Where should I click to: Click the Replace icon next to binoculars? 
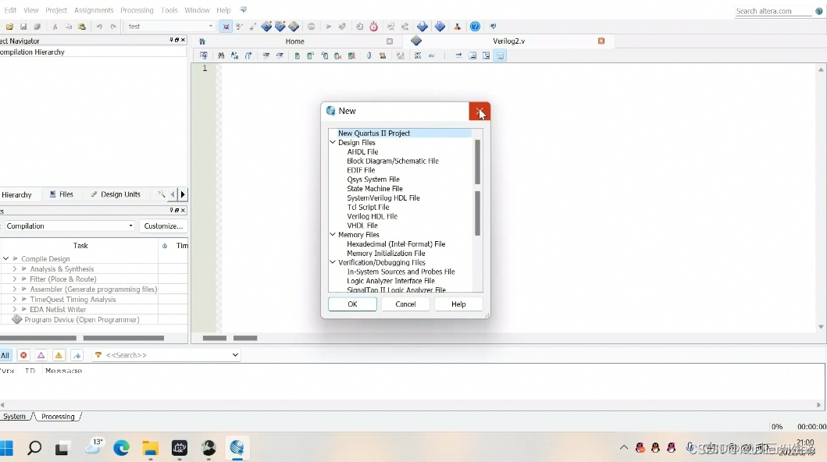point(234,55)
